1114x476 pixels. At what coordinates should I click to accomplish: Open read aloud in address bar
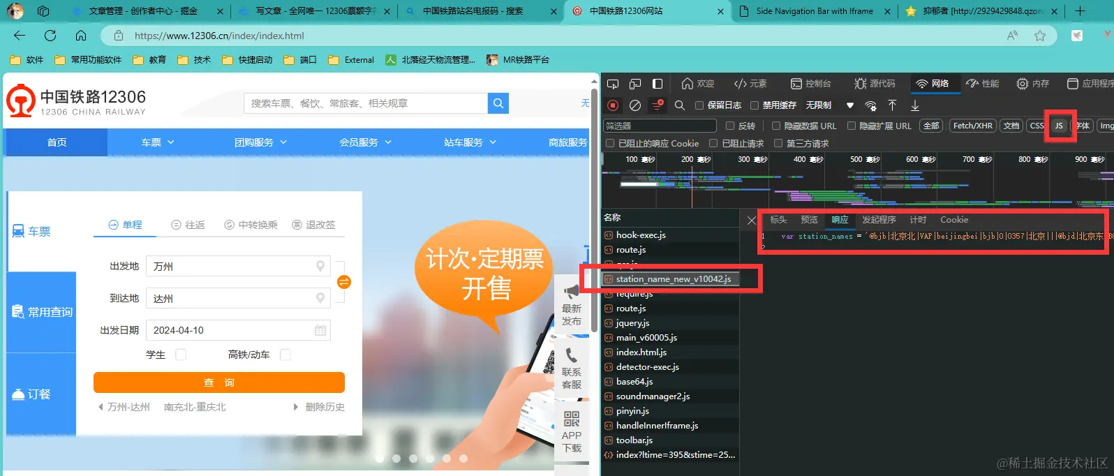[x=1012, y=36]
